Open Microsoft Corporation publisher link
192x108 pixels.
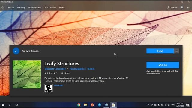pos(55,69)
